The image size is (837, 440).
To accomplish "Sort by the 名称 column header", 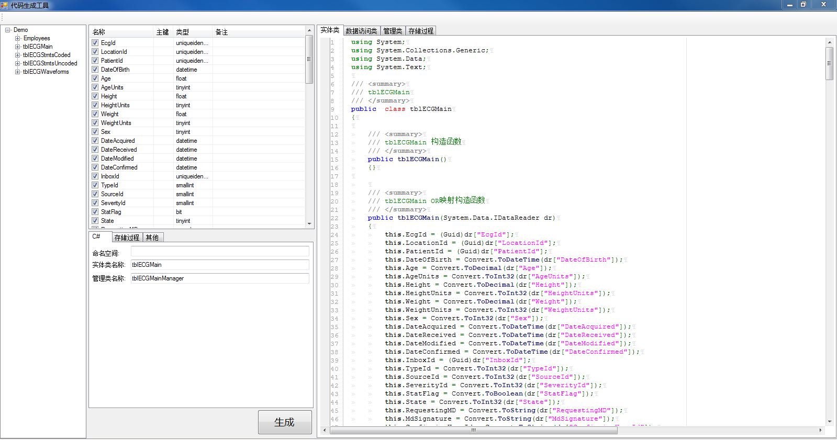I will (x=121, y=32).
